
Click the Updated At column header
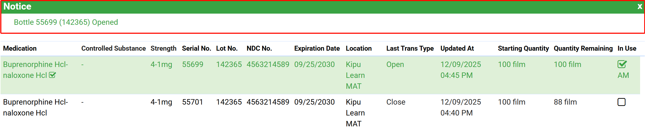(x=457, y=48)
